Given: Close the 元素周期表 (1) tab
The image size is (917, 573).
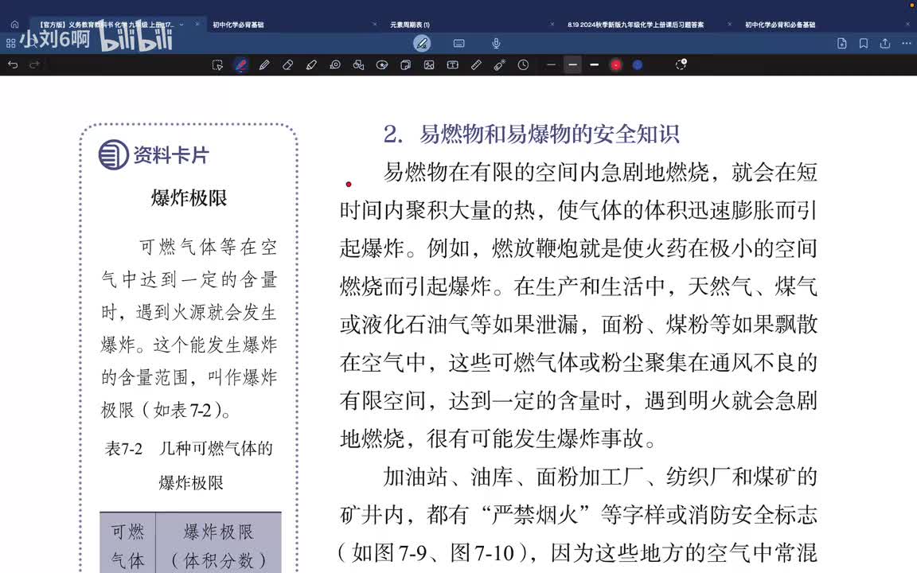Looking at the screenshot, I should point(552,25).
